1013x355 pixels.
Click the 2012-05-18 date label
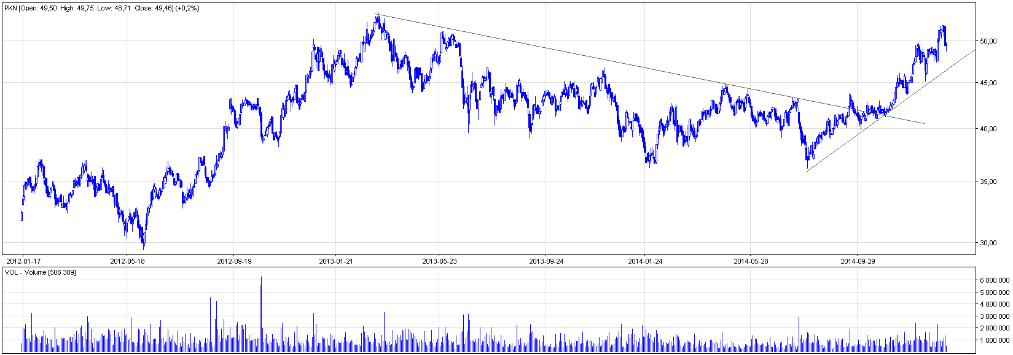pyautogui.click(x=128, y=261)
